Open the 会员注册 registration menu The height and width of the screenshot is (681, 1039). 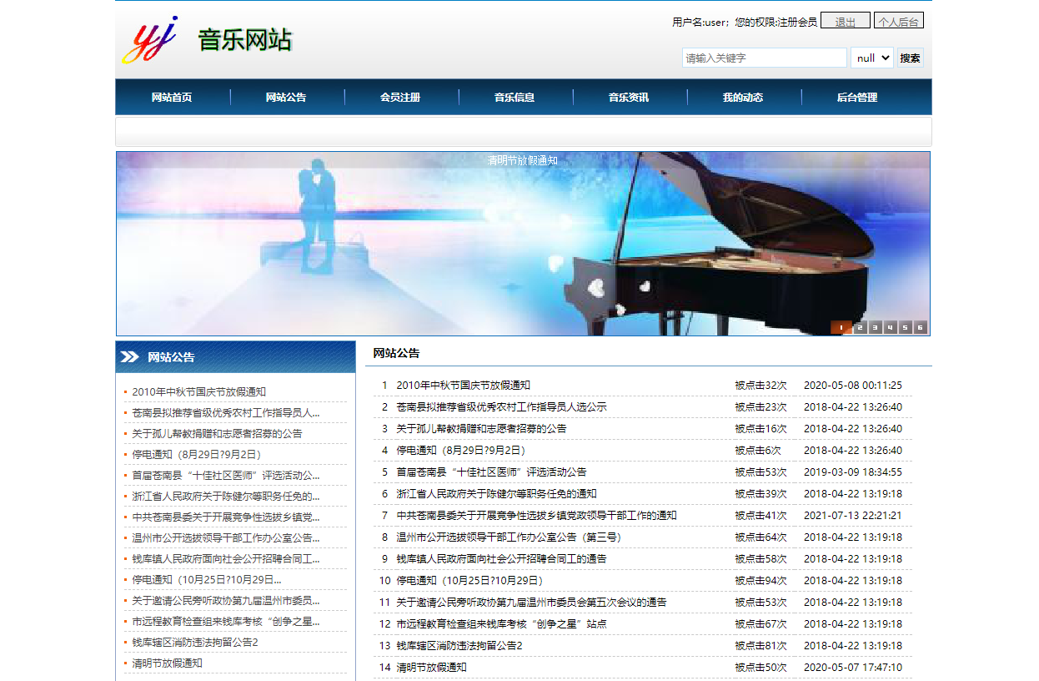pyautogui.click(x=401, y=97)
